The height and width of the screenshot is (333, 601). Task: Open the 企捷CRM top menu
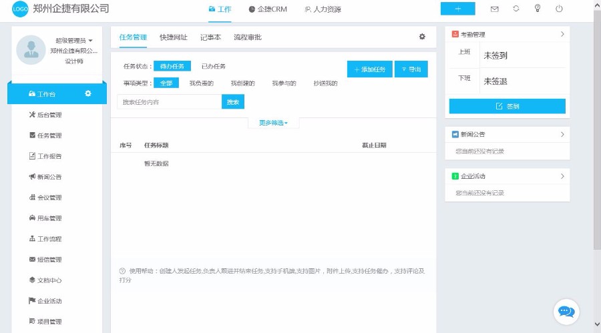tap(267, 9)
